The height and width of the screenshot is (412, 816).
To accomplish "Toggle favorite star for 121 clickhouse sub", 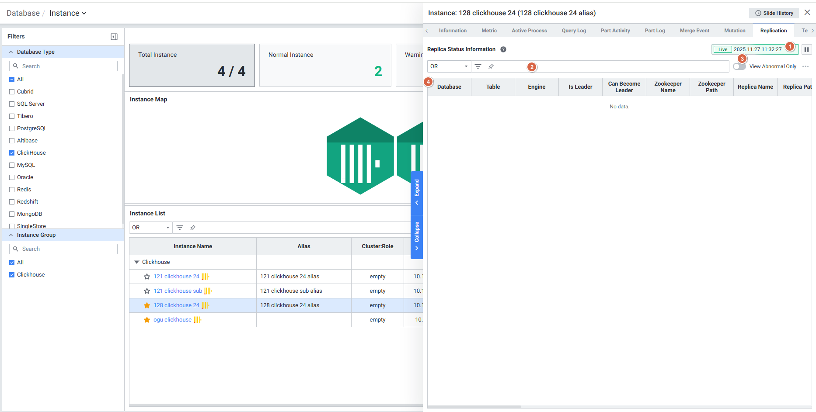I will point(147,291).
